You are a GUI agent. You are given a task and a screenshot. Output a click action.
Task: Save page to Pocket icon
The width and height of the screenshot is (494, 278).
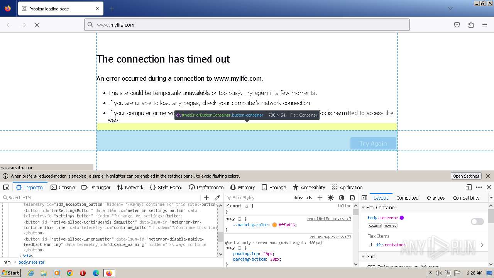457,25
